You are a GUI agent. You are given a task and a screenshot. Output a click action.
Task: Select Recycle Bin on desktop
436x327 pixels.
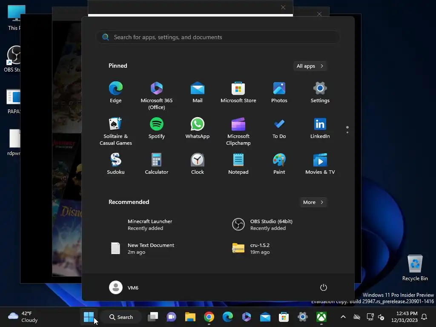[x=415, y=267]
